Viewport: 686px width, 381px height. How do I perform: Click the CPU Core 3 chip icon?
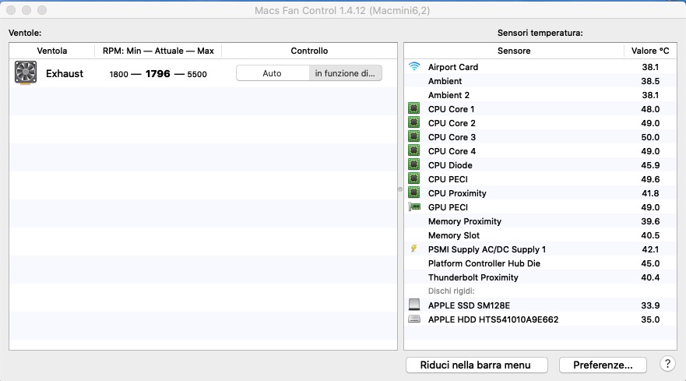pyautogui.click(x=414, y=136)
